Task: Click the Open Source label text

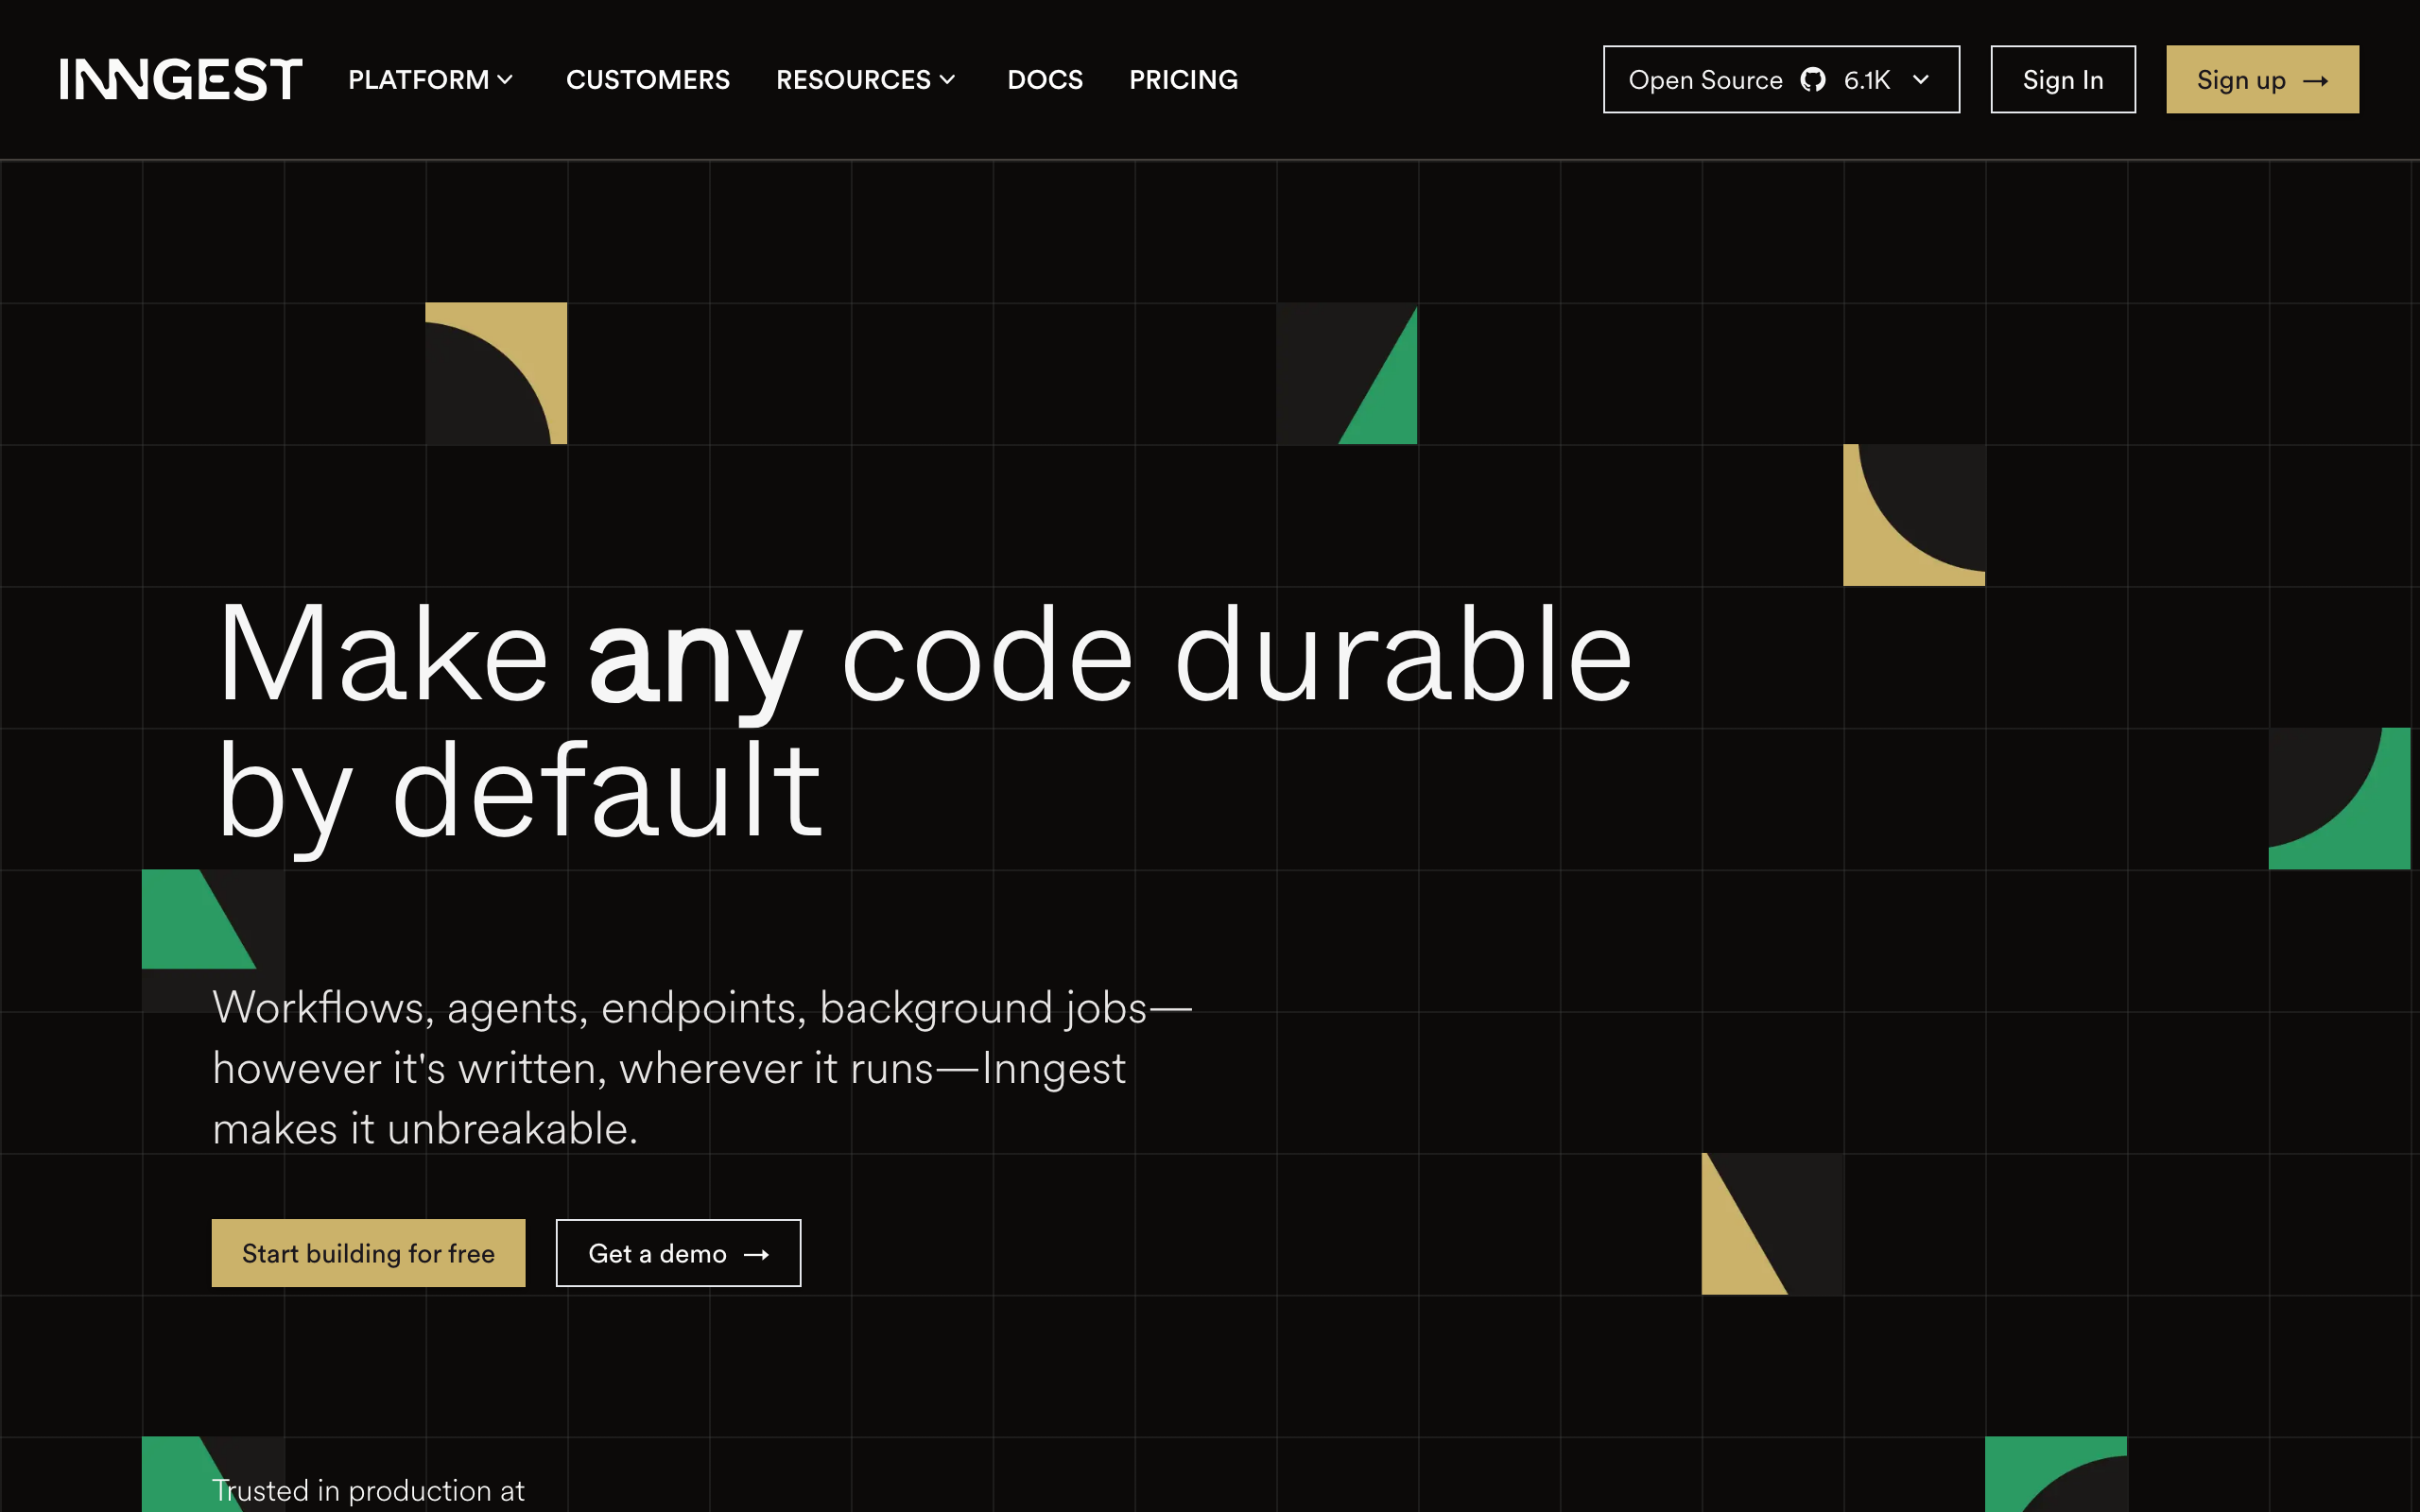Action: click(1705, 80)
